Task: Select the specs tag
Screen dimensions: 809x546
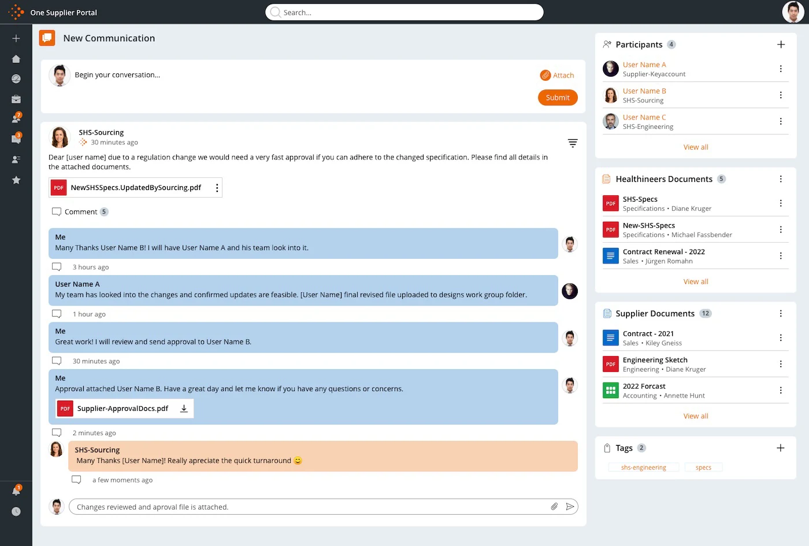Action: click(703, 467)
